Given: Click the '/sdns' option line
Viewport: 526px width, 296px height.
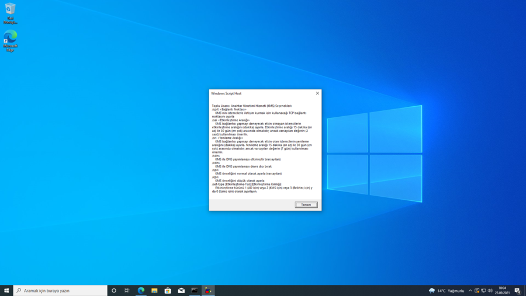Looking at the screenshot, I should (x=216, y=156).
